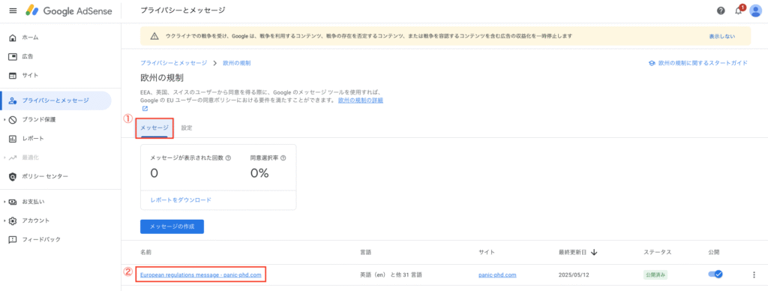This screenshot has height=291, width=768.
Task: Click the お支払い payments icon
Action: [x=13, y=202]
